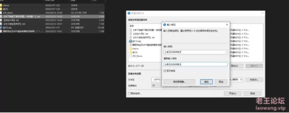Screen dimensions: 289x113
Task: Select the 全CG folder icon in Explorer
Action: coord(1,9)
